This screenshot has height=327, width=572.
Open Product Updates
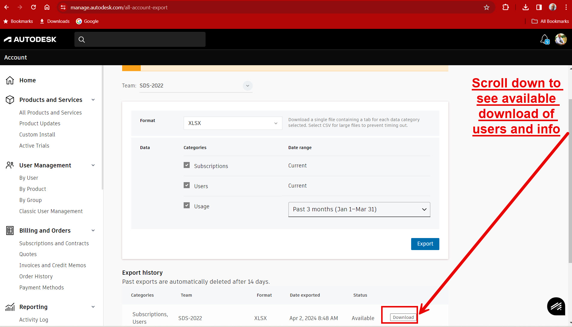pyautogui.click(x=40, y=124)
